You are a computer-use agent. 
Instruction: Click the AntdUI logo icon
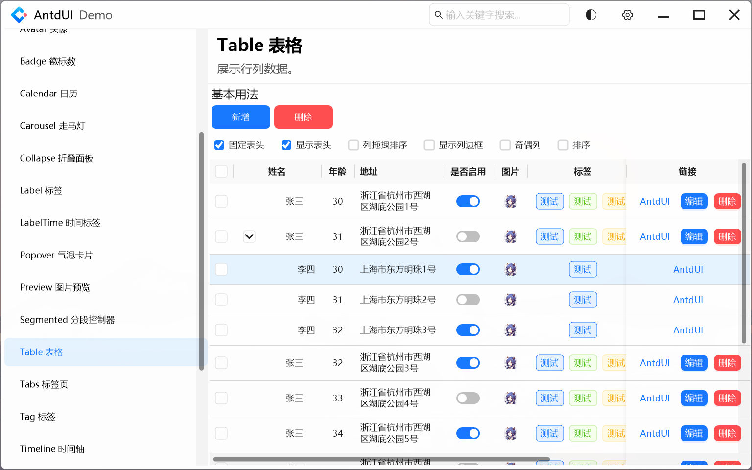pos(19,15)
